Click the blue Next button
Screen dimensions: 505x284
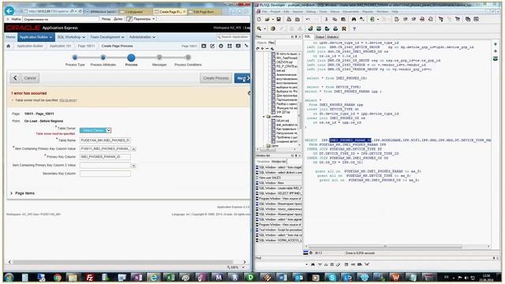242,78
